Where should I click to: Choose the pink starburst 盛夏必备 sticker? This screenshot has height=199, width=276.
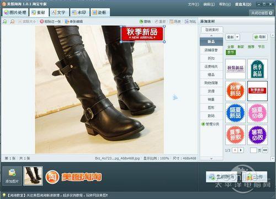coord(257,113)
